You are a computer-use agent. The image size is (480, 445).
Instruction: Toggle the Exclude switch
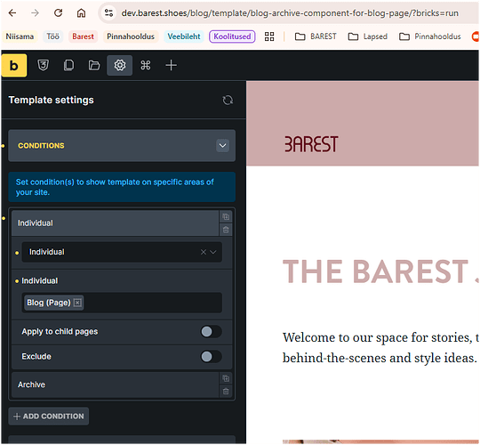[211, 357]
